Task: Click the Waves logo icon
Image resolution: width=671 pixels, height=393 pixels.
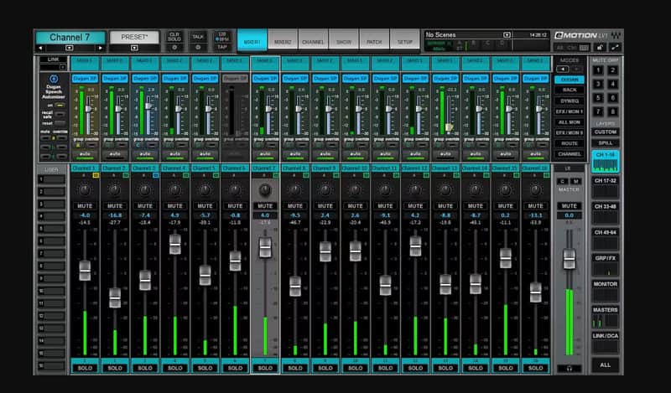Action: (616, 35)
